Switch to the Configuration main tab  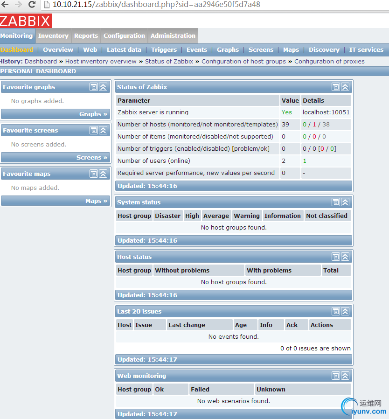[124, 35]
